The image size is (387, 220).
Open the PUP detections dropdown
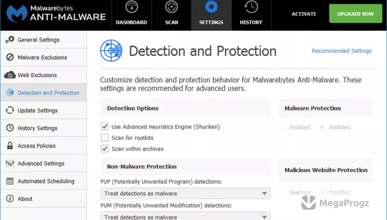(185, 193)
